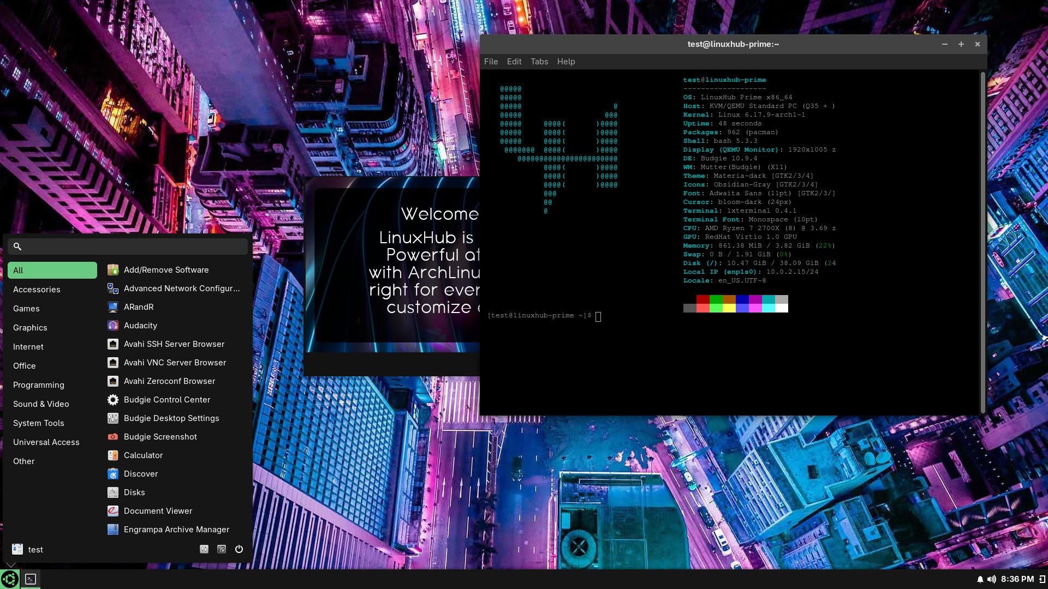This screenshot has height=589, width=1048.
Task: Launch Discover software center
Action: pos(140,474)
